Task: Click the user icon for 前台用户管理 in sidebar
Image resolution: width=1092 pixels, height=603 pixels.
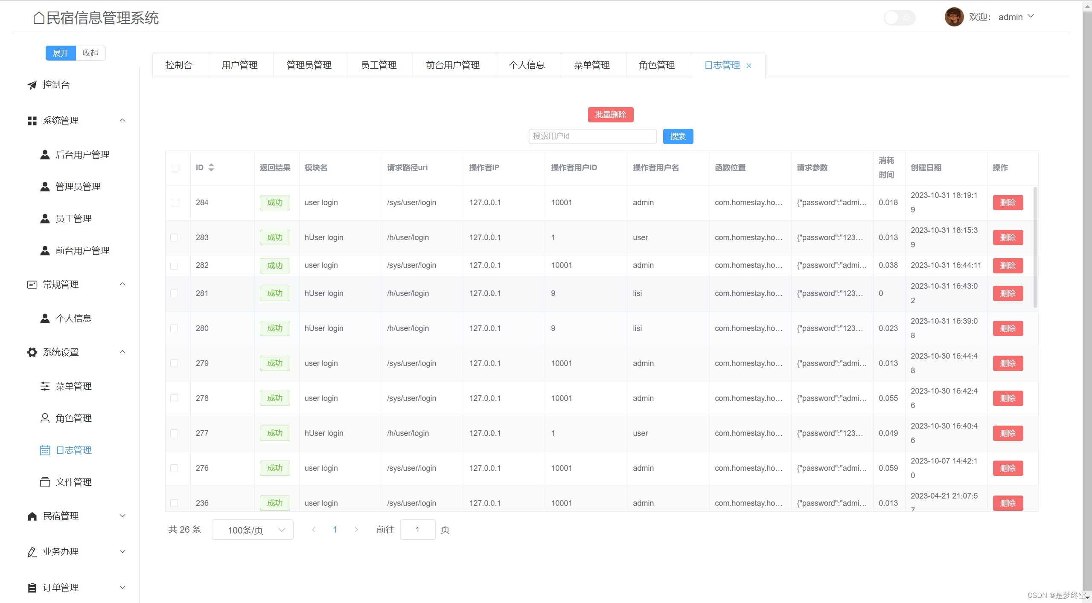Action: tap(45, 251)
